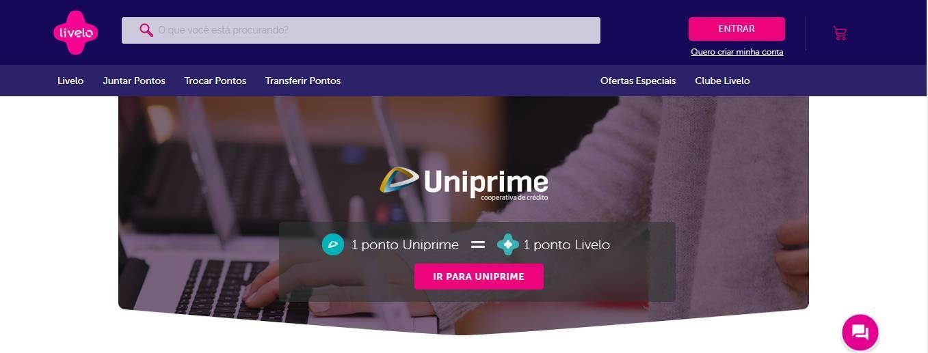The image size is (928, 353).
Task: Click the 1 ponto Livelo text
Action: (x=566, y=244)
